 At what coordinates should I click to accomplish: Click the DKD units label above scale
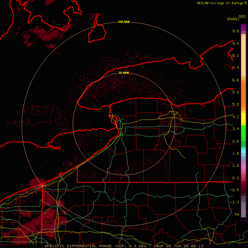pos(242,17)
